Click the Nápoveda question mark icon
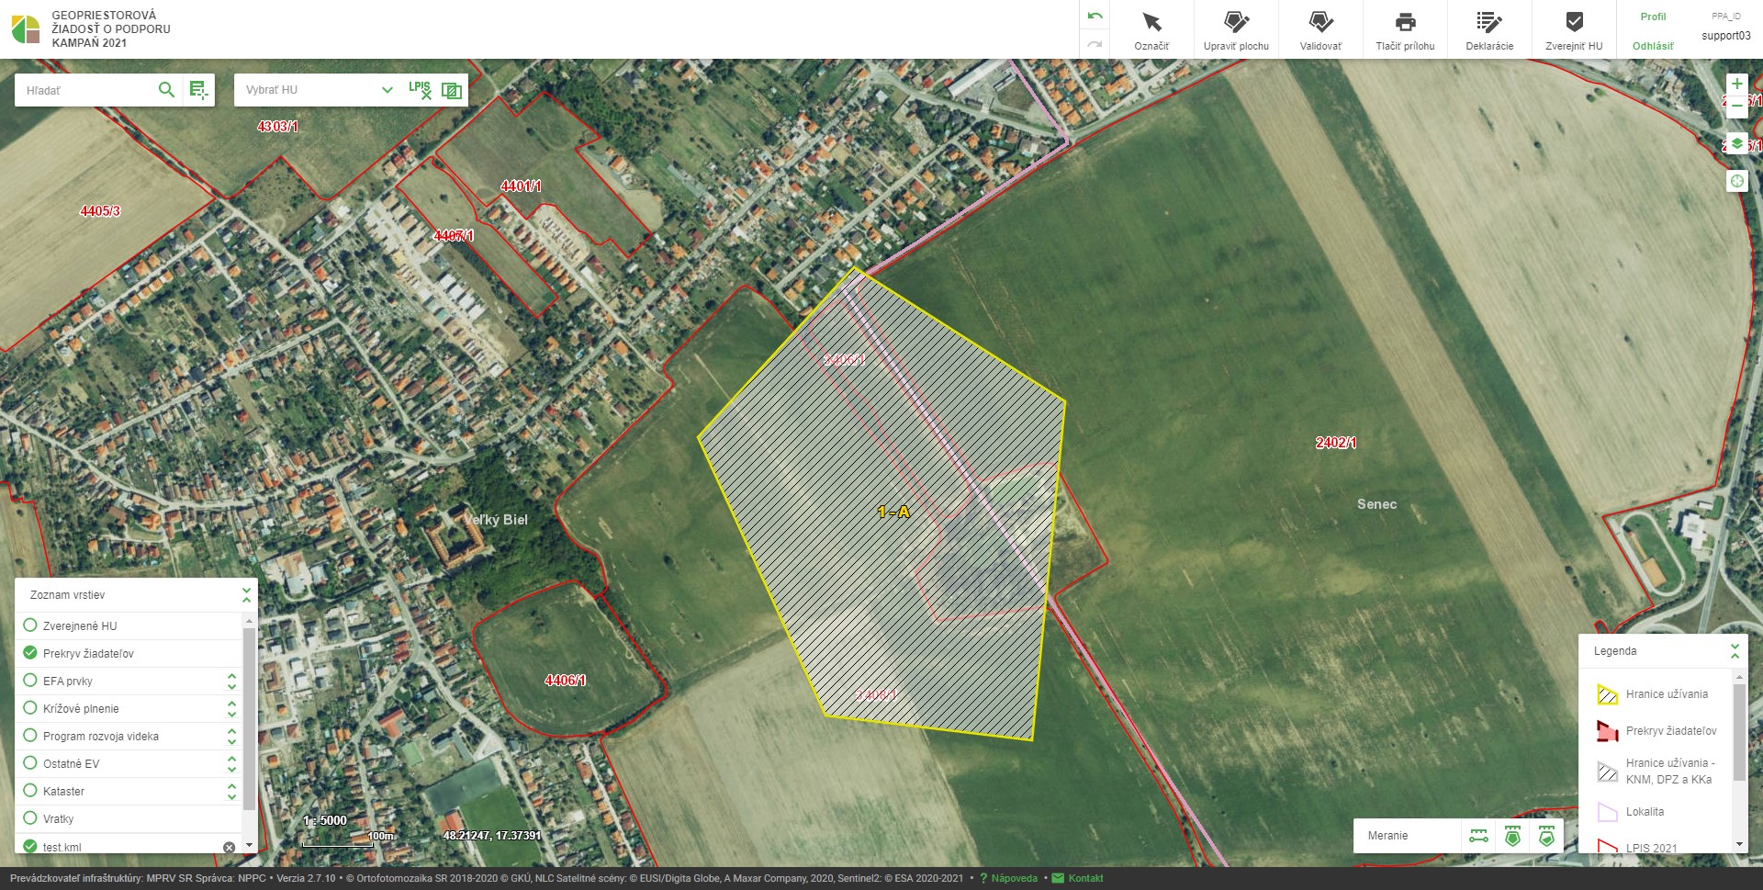The image size is (1763, 890). (x=983, y=878)
